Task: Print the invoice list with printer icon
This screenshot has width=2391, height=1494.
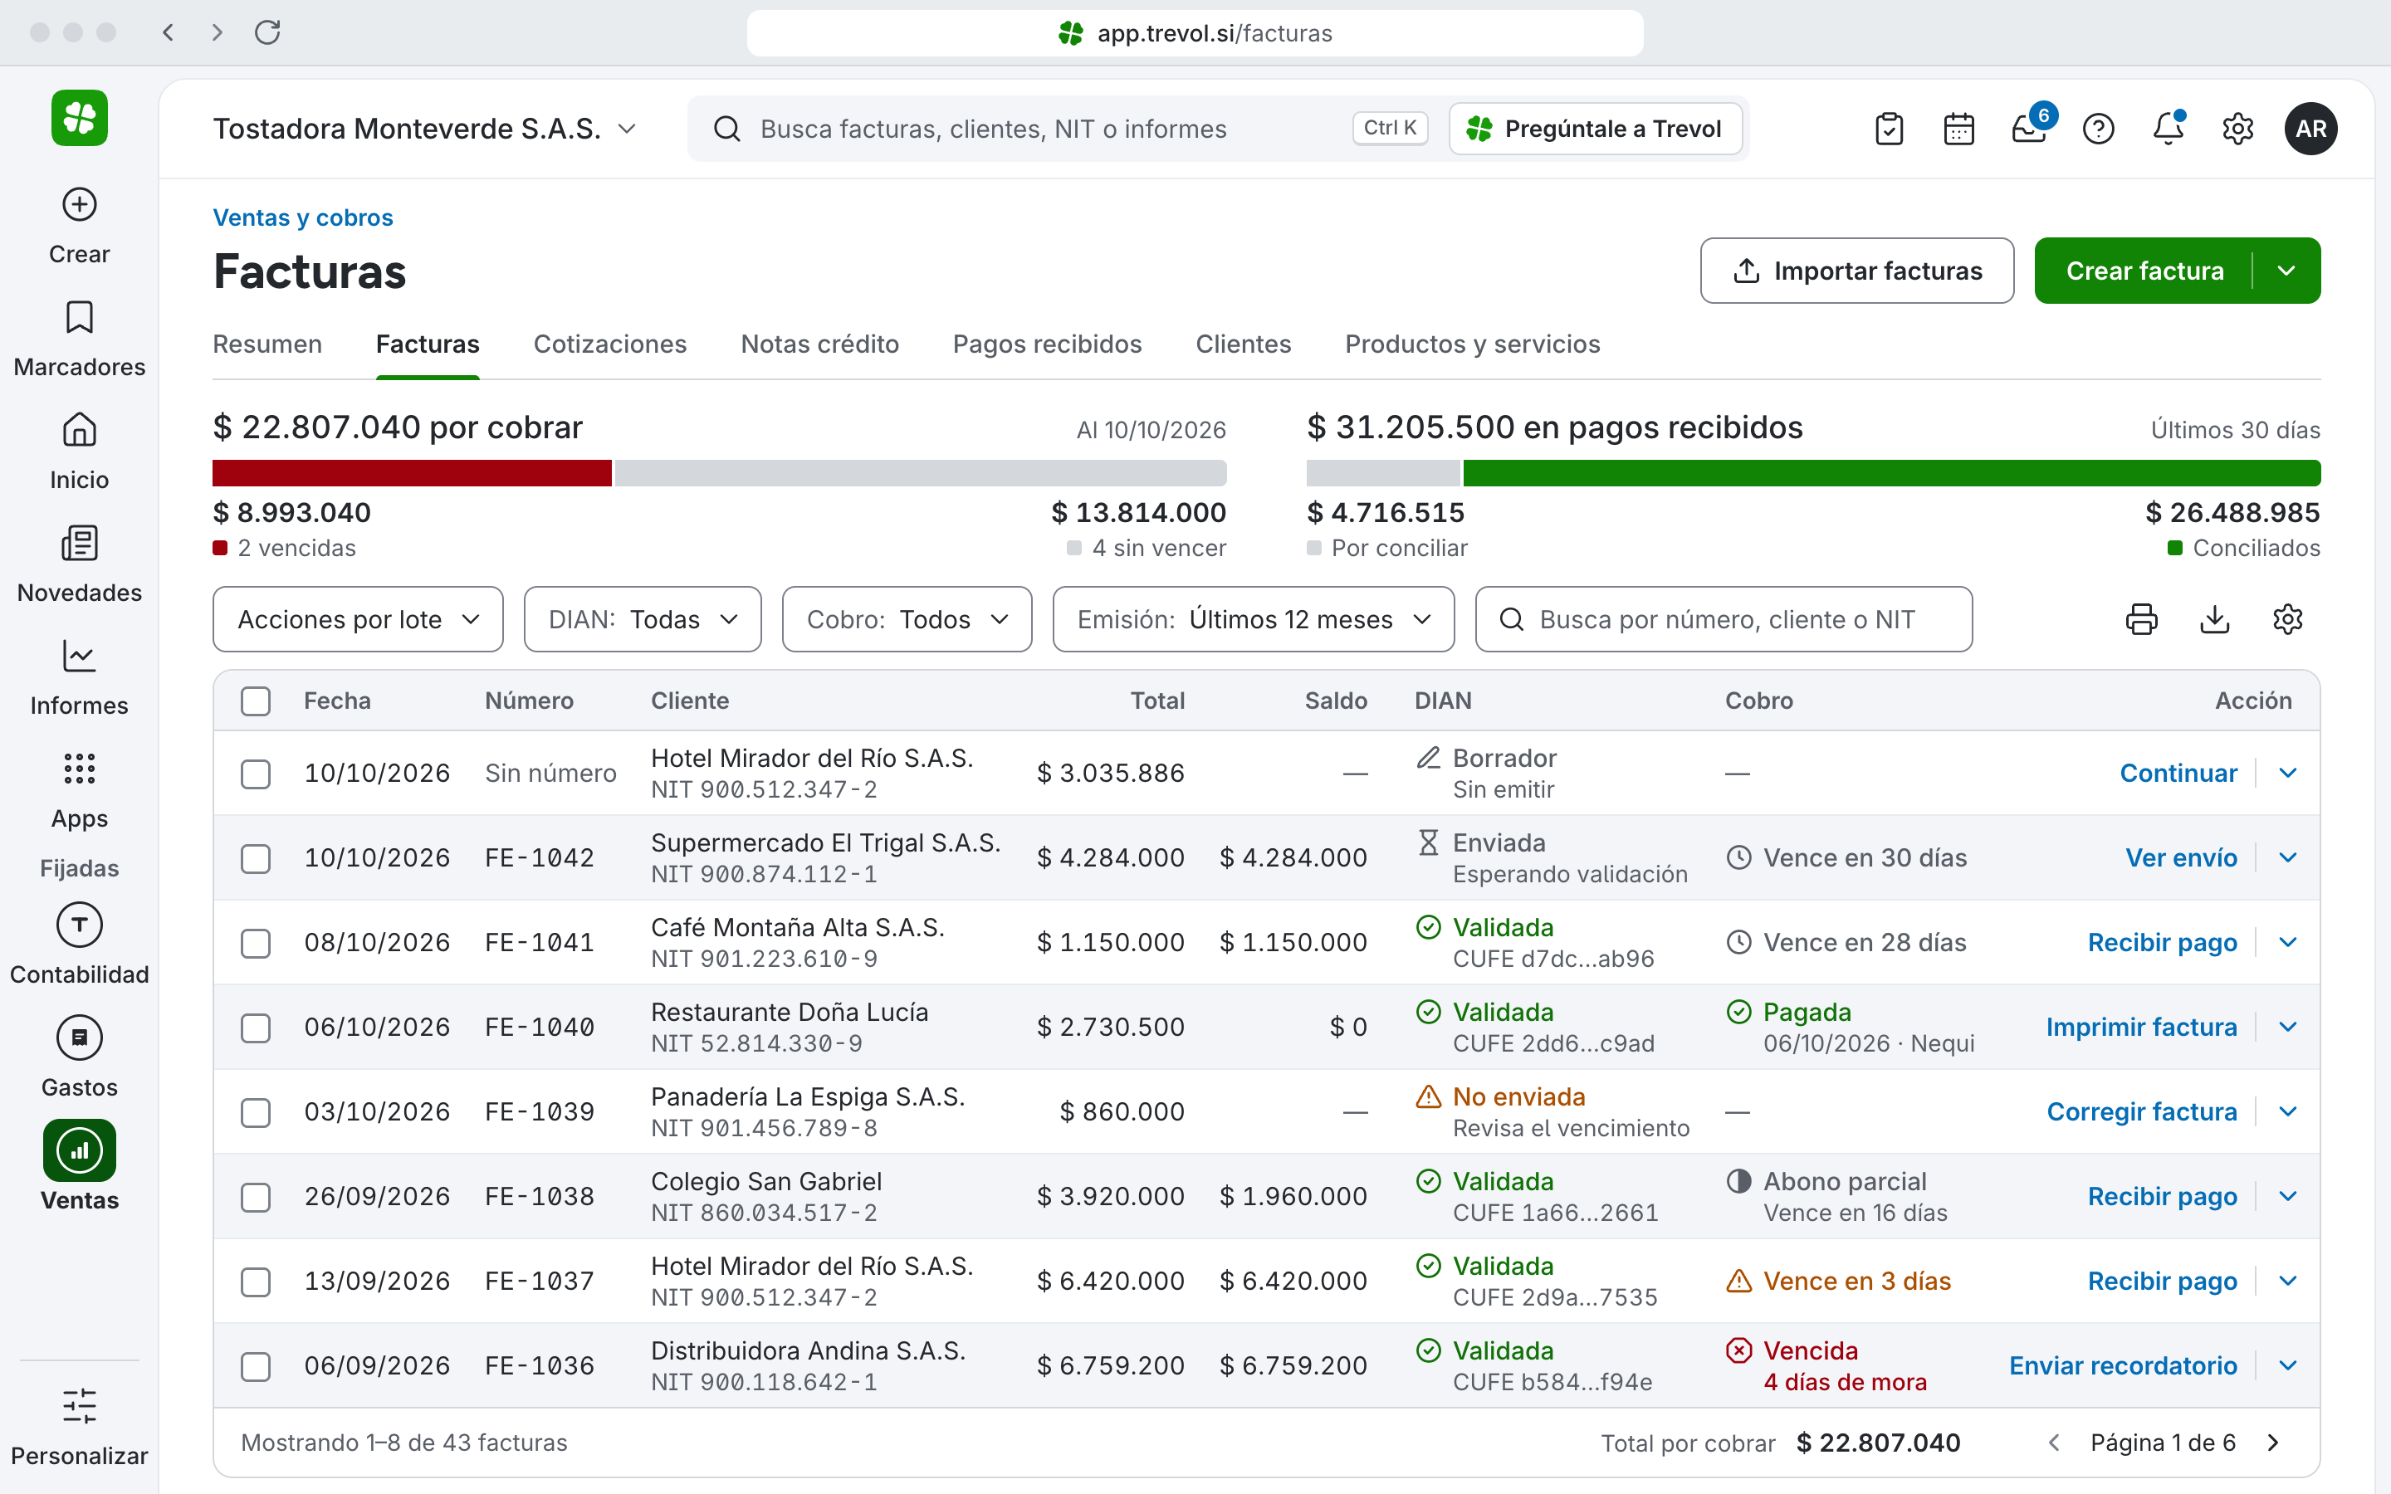Action: click(2142, 619)
